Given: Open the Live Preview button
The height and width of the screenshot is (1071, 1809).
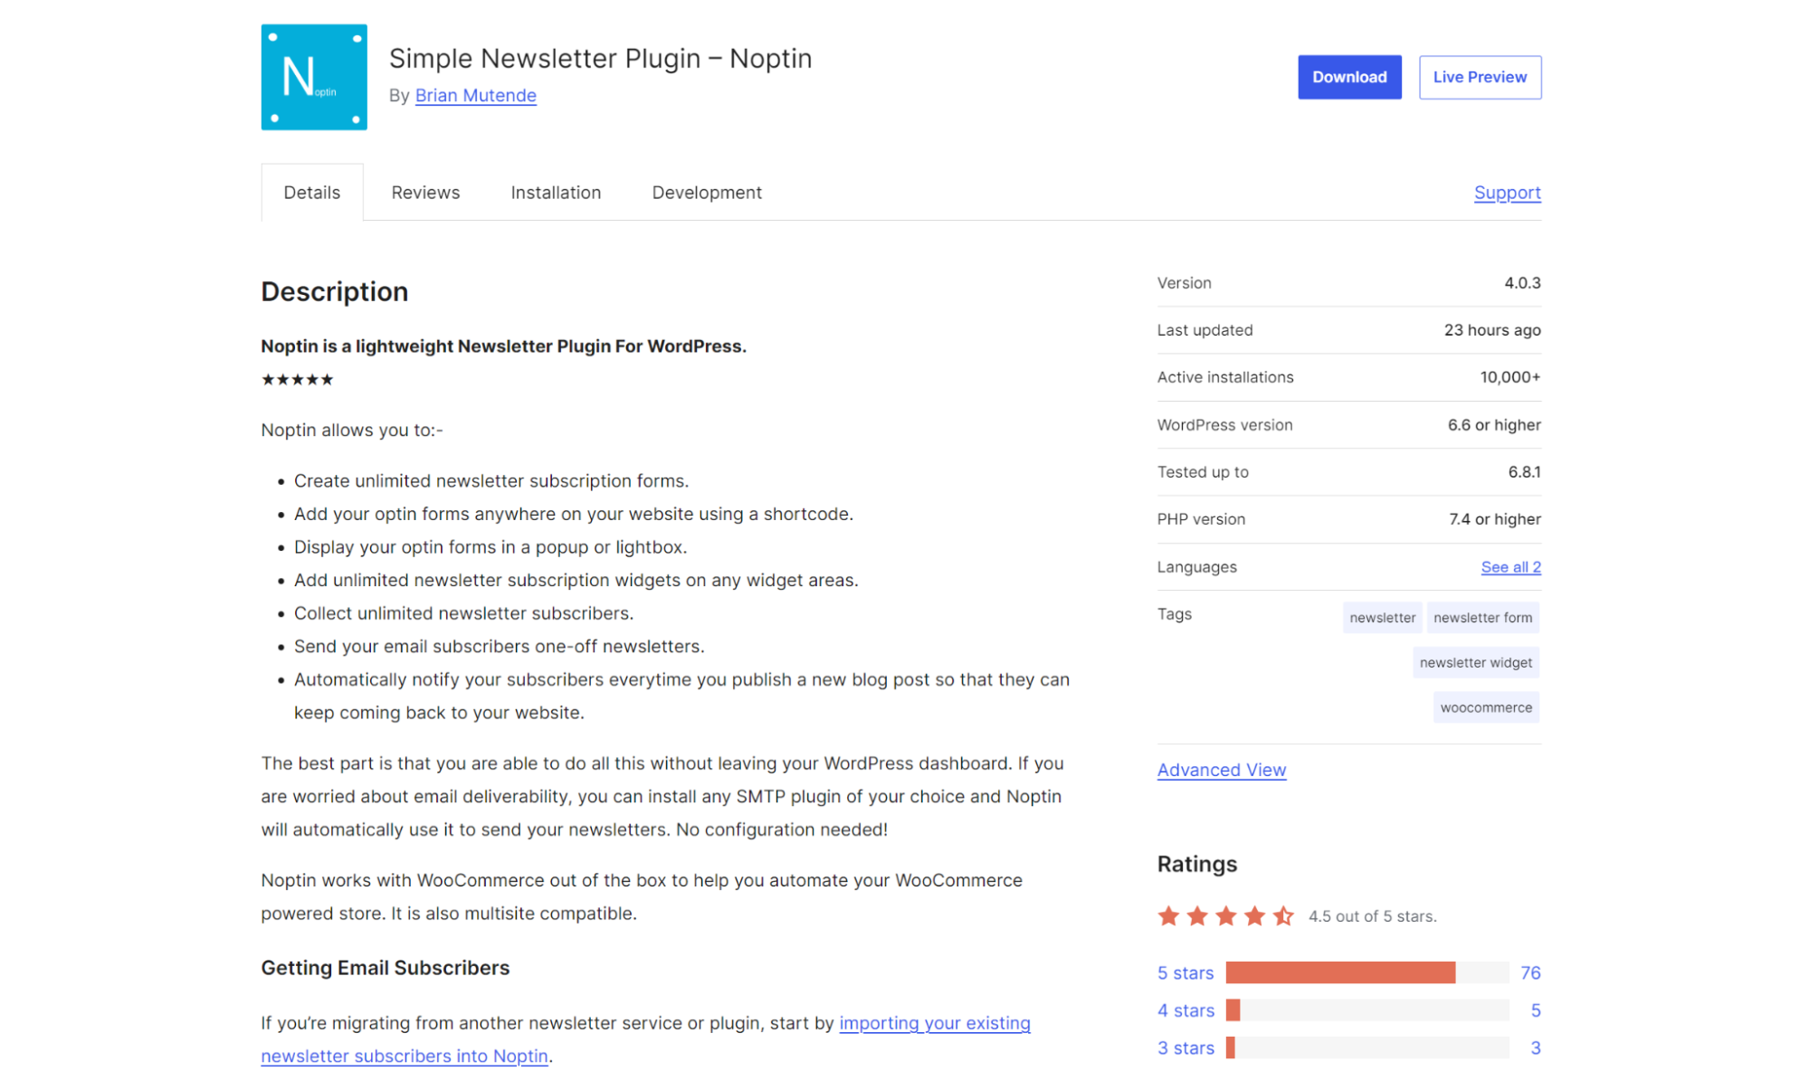Looking at the screenshot, I should 1479,77.
